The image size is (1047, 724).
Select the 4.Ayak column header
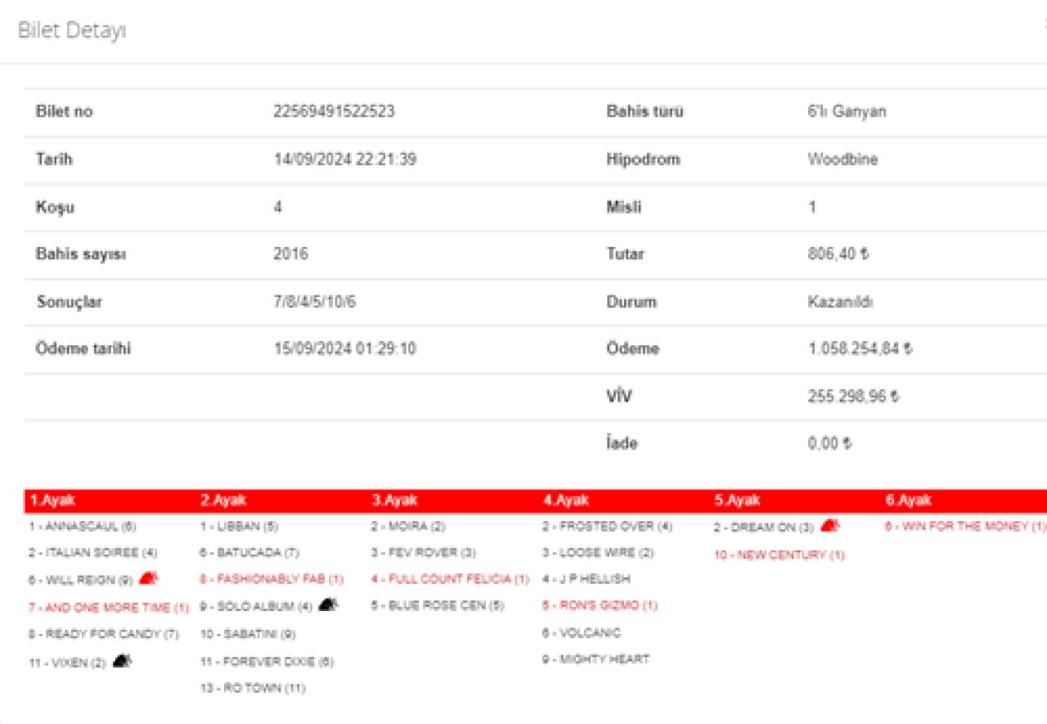(565, 501)
